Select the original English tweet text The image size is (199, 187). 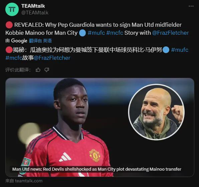[97, 29]
